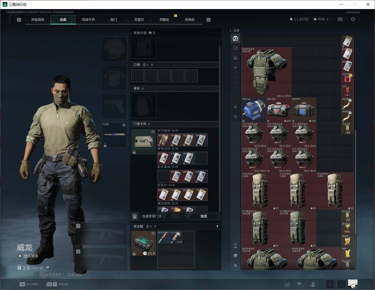Open stash sidebar gear settings
Image resolution: width=375 pixels, height=290 pixels.
click(x=235, y=116)
